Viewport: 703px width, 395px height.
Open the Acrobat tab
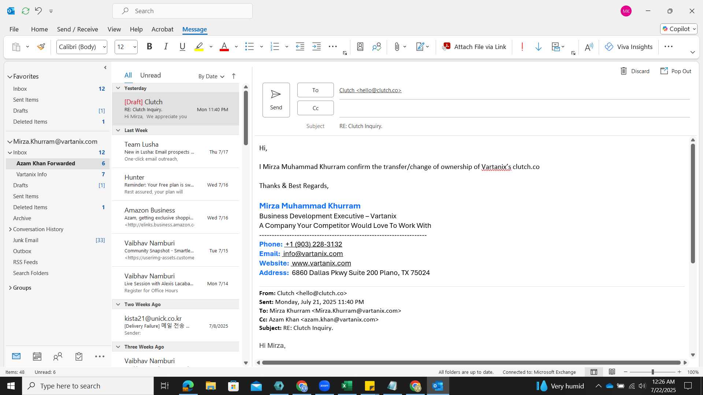(162, 29)
